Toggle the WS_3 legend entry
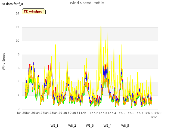The image size is (174, 131). (x=87, y=126)
